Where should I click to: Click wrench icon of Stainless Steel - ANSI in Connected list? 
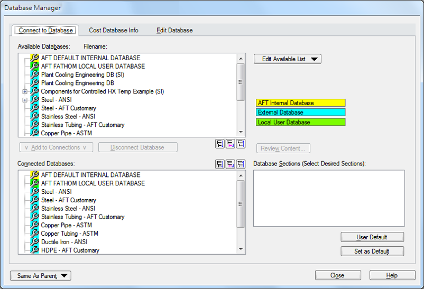34,209
